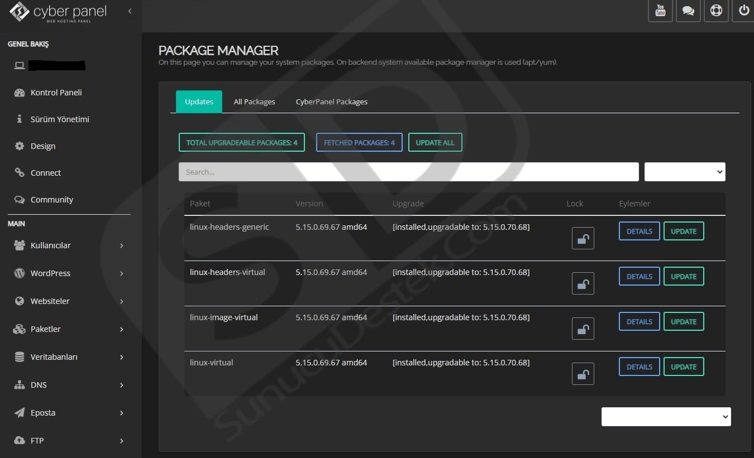Click the Update All button
The height and width of the screenshot is (458, 754).
coord(435,142)
